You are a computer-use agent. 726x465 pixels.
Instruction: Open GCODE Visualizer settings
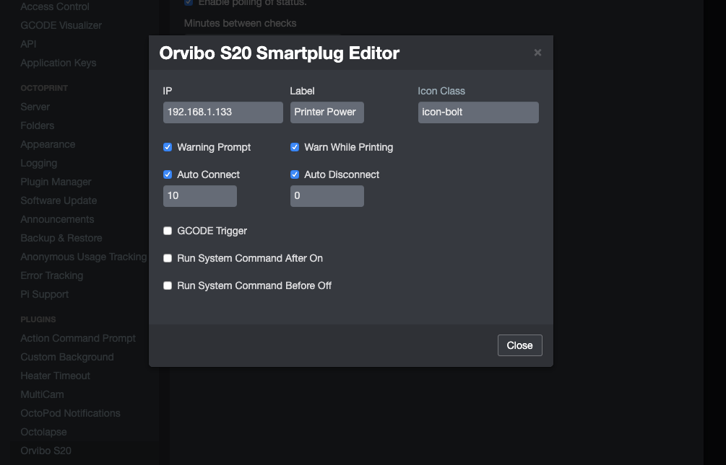click(x=61, y=25)
